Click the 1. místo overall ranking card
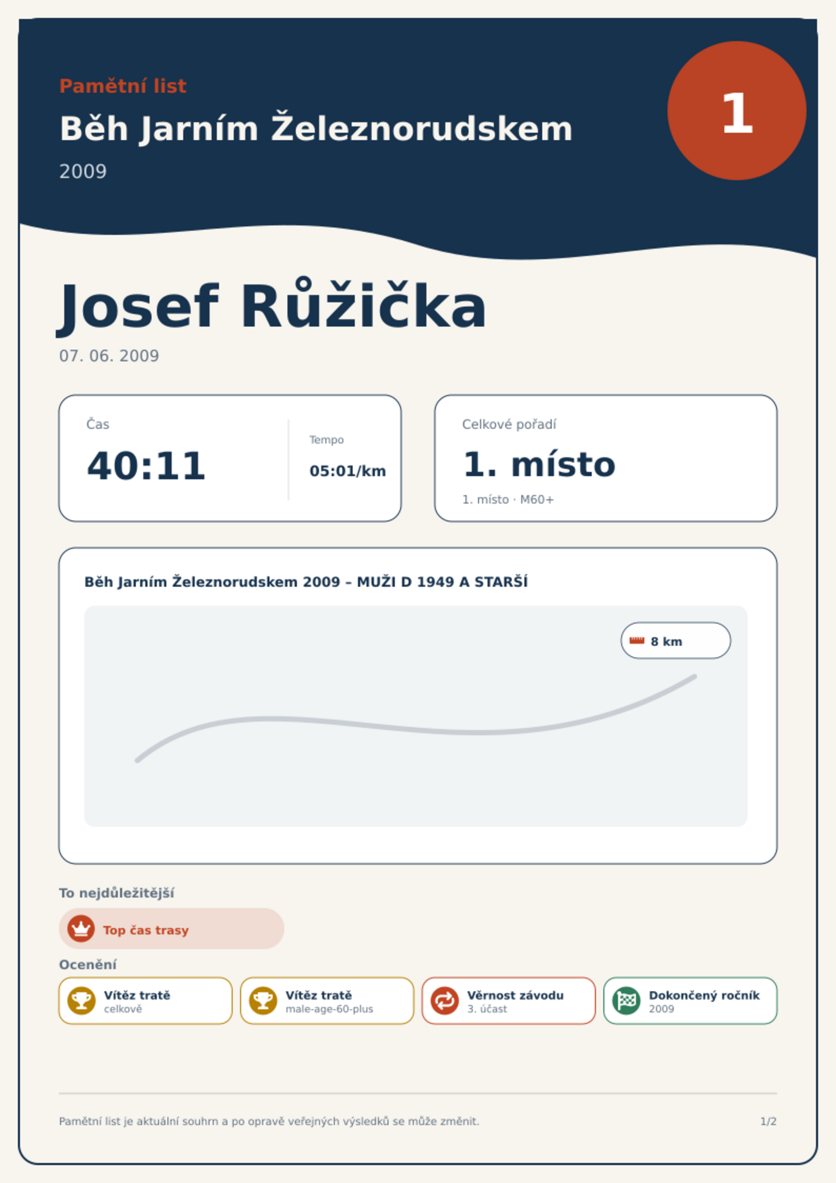 605,458
